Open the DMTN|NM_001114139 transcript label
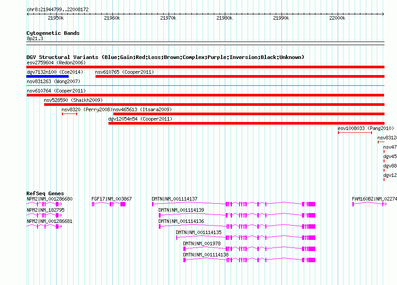This screenshot has height=285, width=397. coord(181,210)
